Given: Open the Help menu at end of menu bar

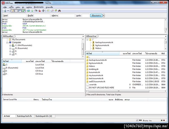Looking at the screenshot, I should coord(49,7).
